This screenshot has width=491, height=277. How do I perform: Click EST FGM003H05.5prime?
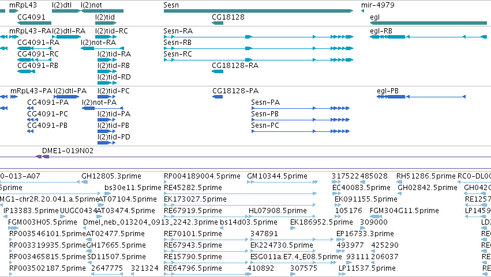[x=43, y=223]
